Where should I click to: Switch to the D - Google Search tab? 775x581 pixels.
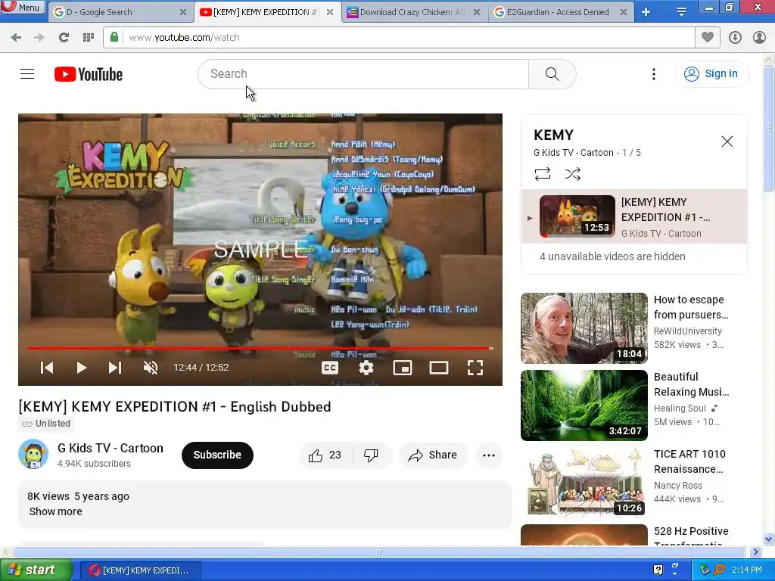(120, 12)
